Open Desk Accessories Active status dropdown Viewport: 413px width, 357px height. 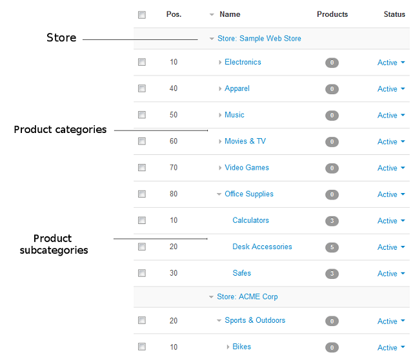tap(391, 247)
